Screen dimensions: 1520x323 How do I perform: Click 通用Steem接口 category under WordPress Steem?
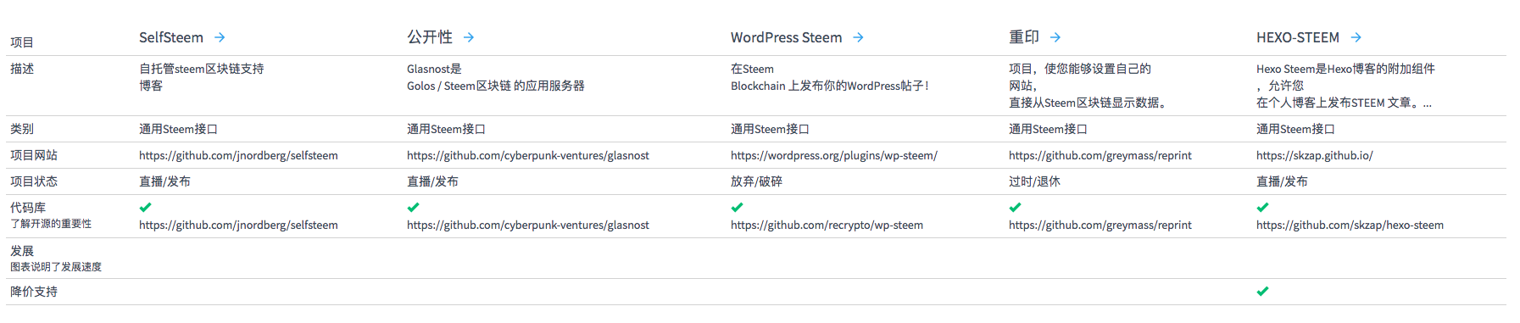tap(770, 129)
